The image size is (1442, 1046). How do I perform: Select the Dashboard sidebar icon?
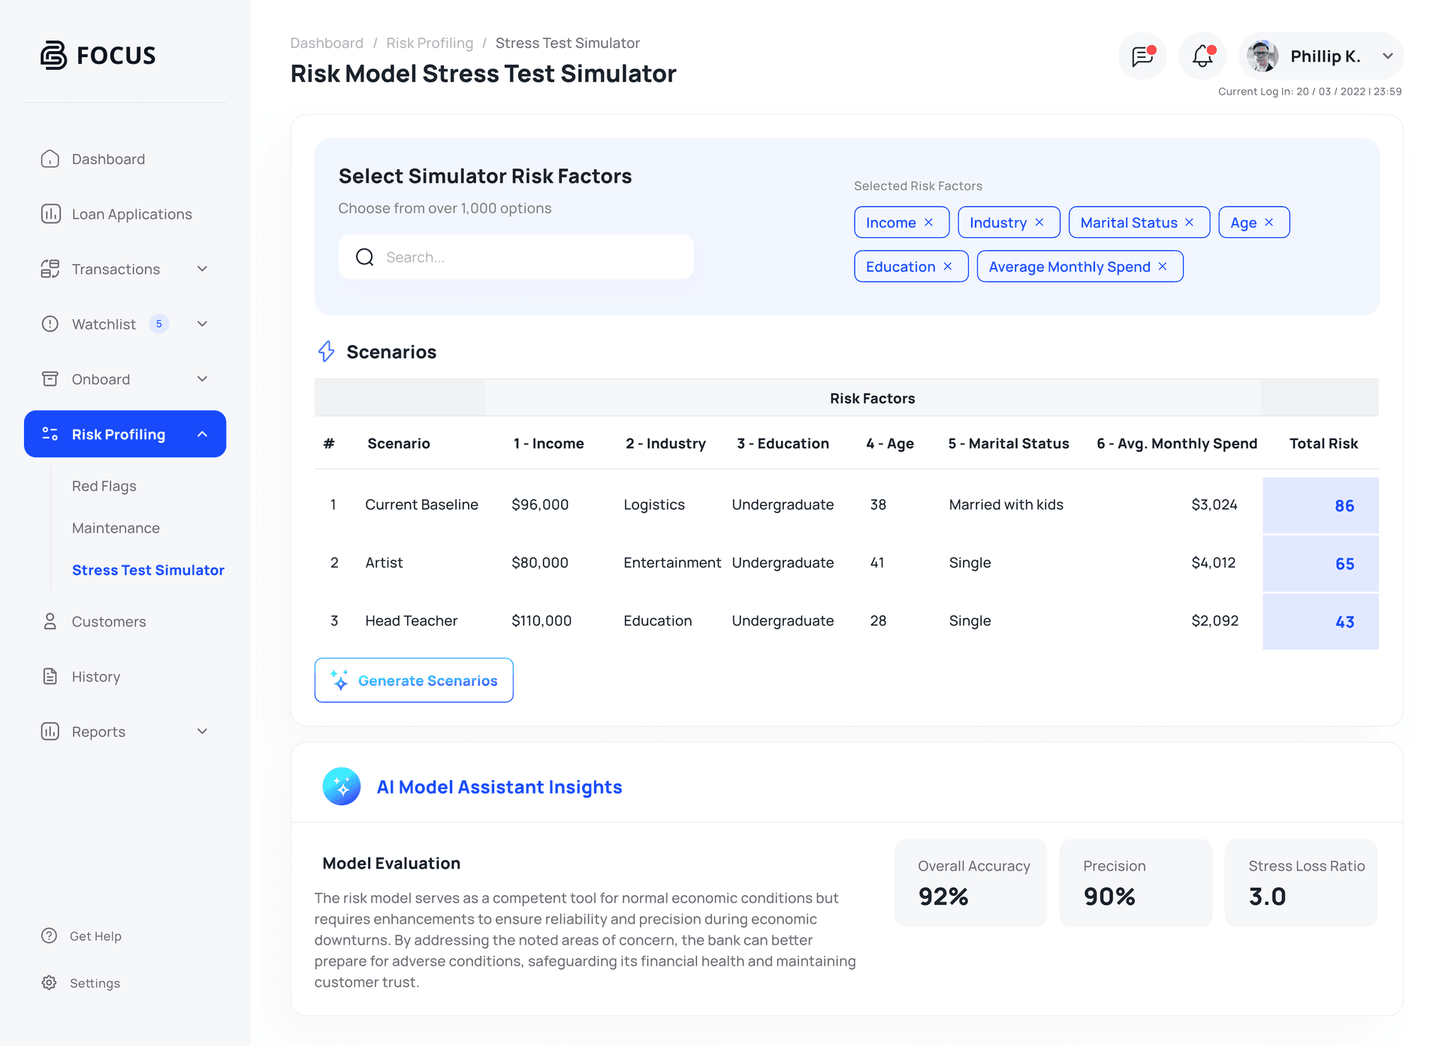click(50, 158)
